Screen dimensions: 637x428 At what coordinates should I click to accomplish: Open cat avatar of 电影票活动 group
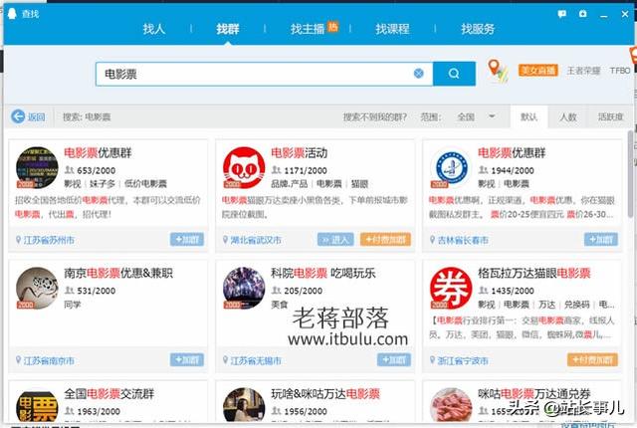(244, 167)
